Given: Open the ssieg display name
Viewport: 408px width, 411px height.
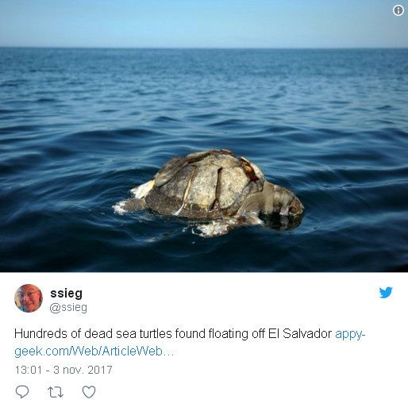Looking at the screenshot, I should click(66, 293).
